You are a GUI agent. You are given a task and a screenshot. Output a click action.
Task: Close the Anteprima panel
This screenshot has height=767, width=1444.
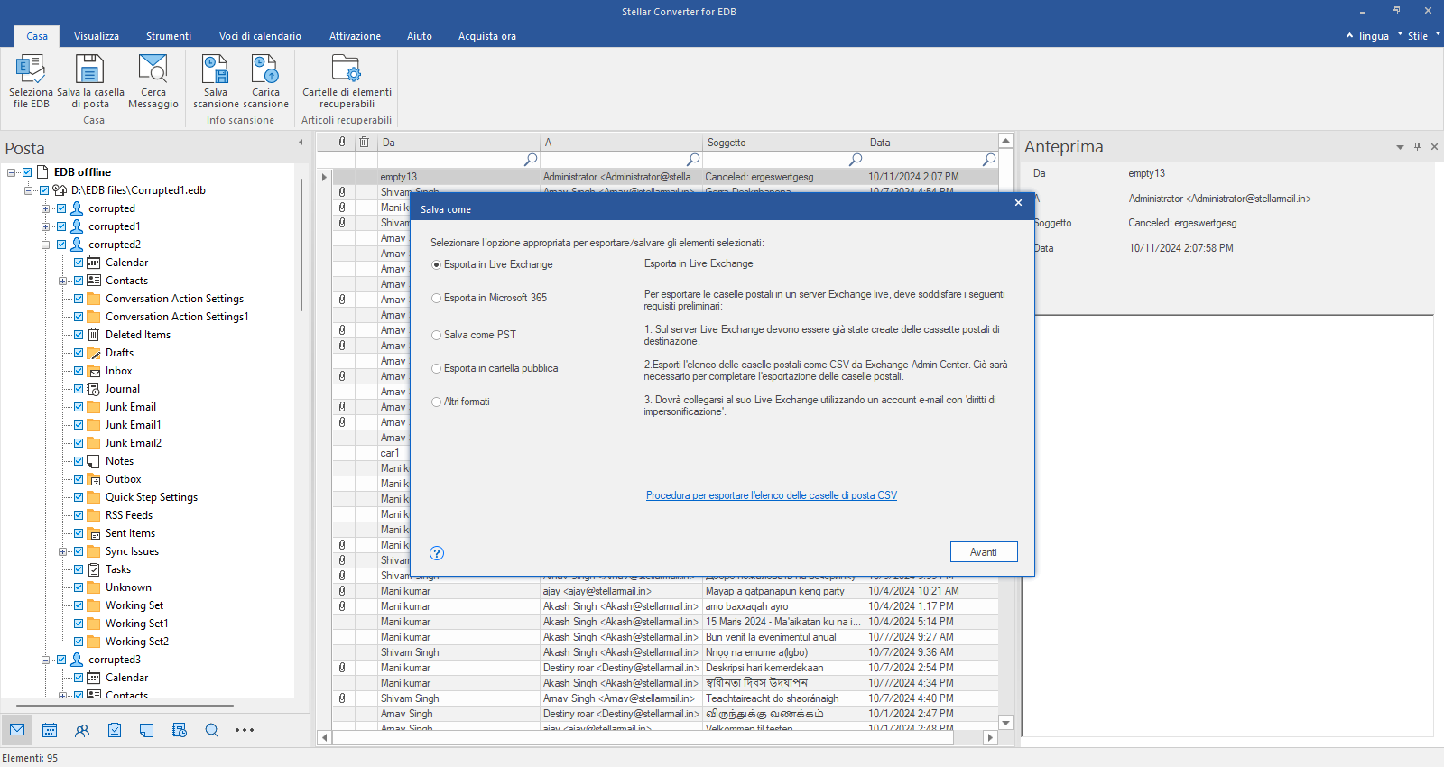click(1434, 146)
